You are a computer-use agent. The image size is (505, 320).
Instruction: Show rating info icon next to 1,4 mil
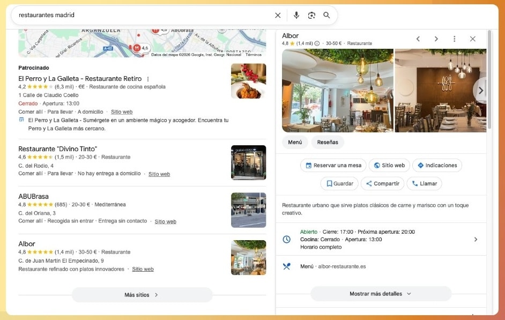[x=317, y=43]
